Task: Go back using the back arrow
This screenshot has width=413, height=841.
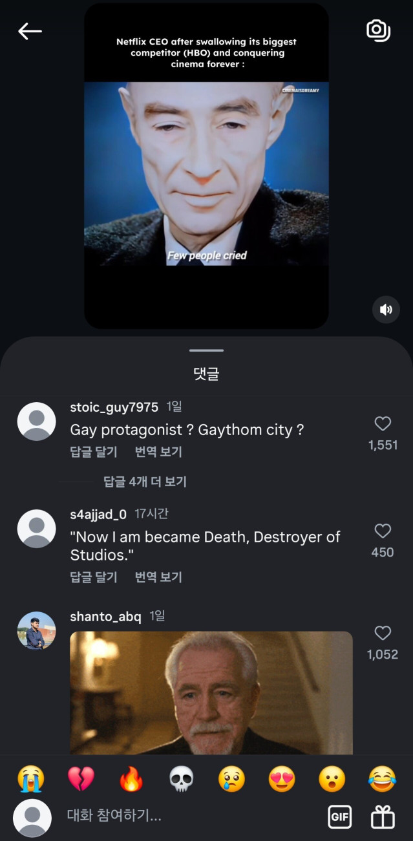Action: tap(30, 30)
